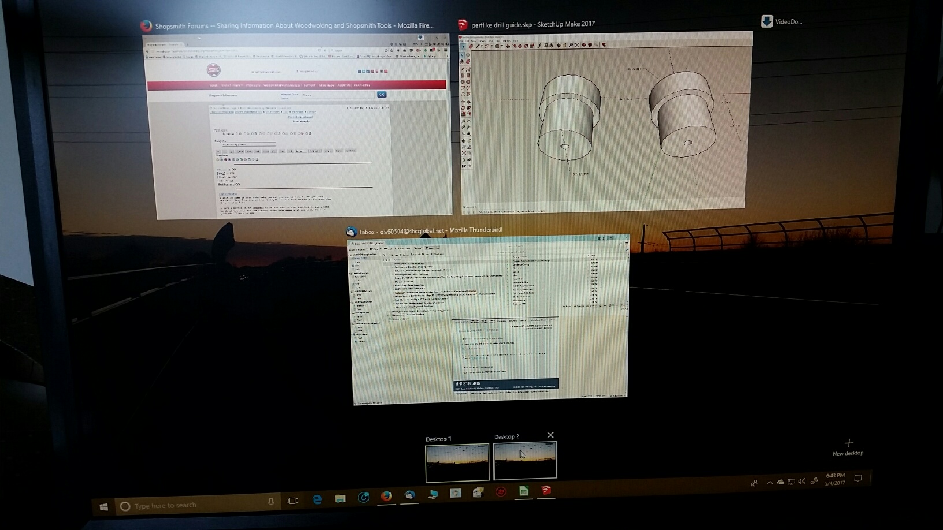Add a New desktop
Viewport: 943px width, 530px height.
pos(848,447)
